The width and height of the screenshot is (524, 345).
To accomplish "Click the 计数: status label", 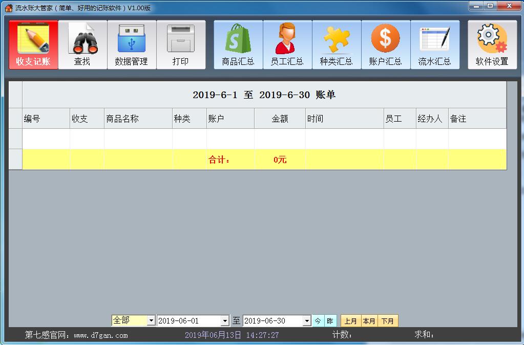I will [x=342, y=334].
